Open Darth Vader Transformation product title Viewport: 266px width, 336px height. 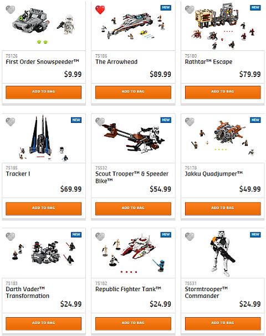click(x=28, y=292)
